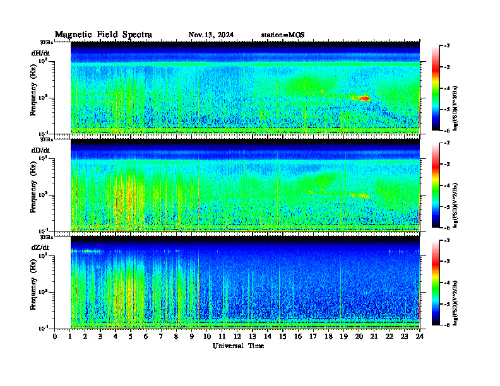Click hour '13' on the Universal Time axis

tap(253, 337)
